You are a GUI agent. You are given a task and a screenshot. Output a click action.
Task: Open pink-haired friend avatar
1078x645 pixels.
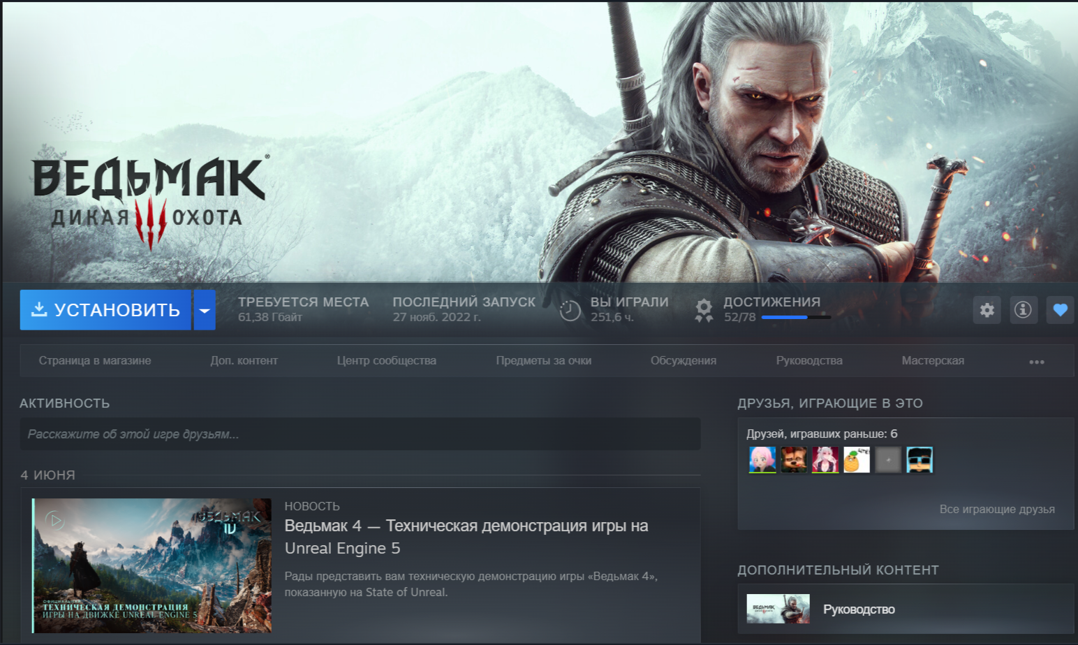click(762, 460)
